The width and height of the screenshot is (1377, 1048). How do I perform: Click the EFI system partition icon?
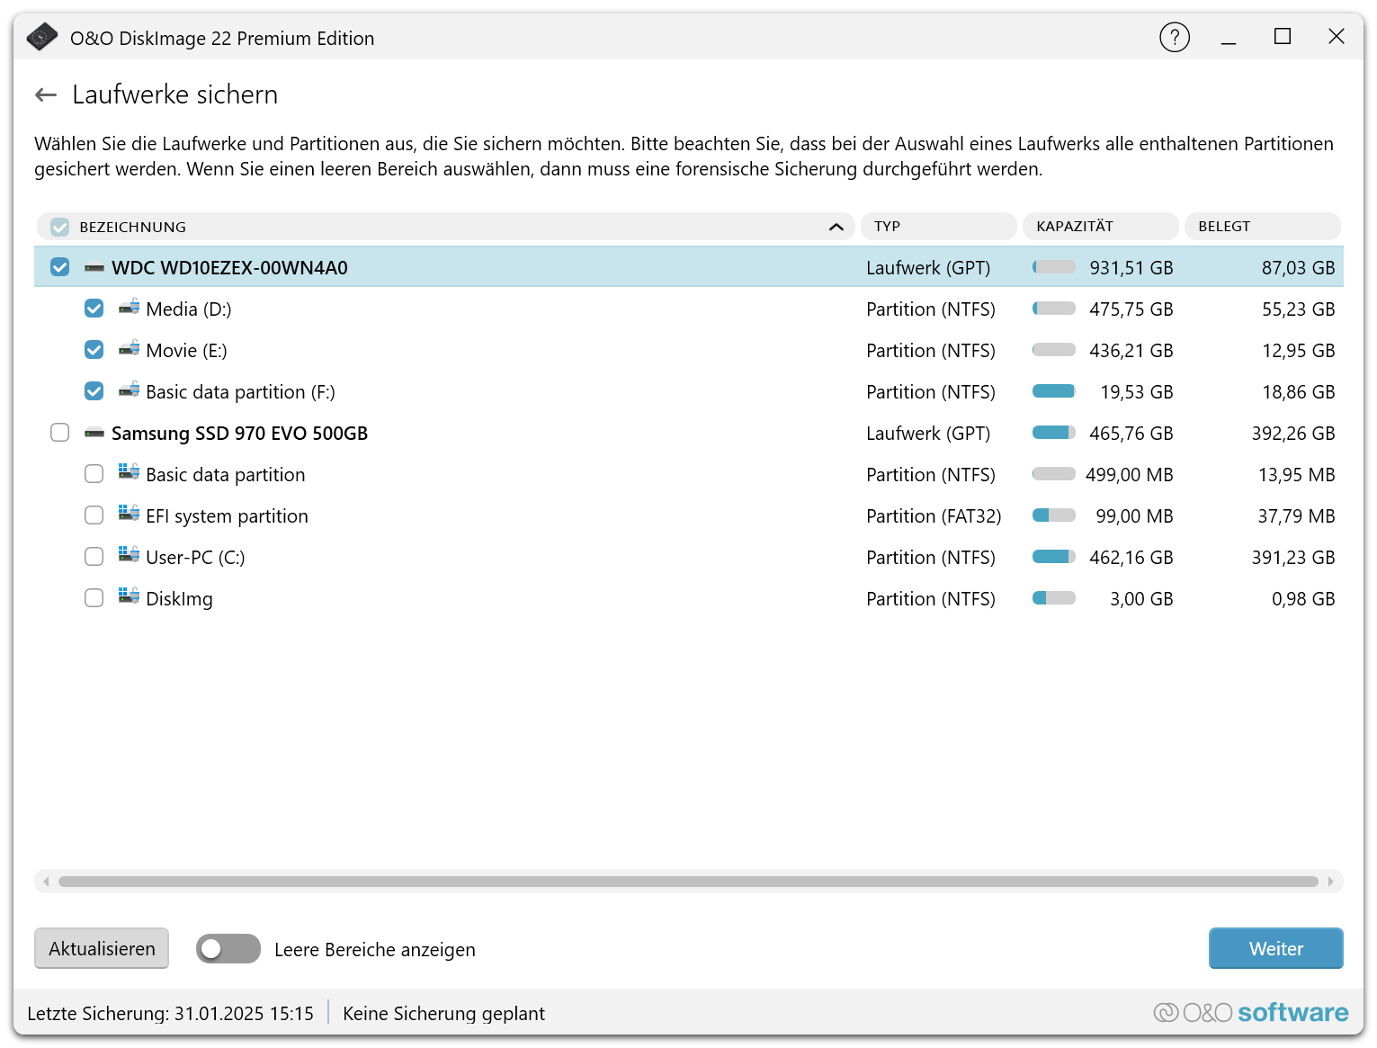(x=130, y=515)
